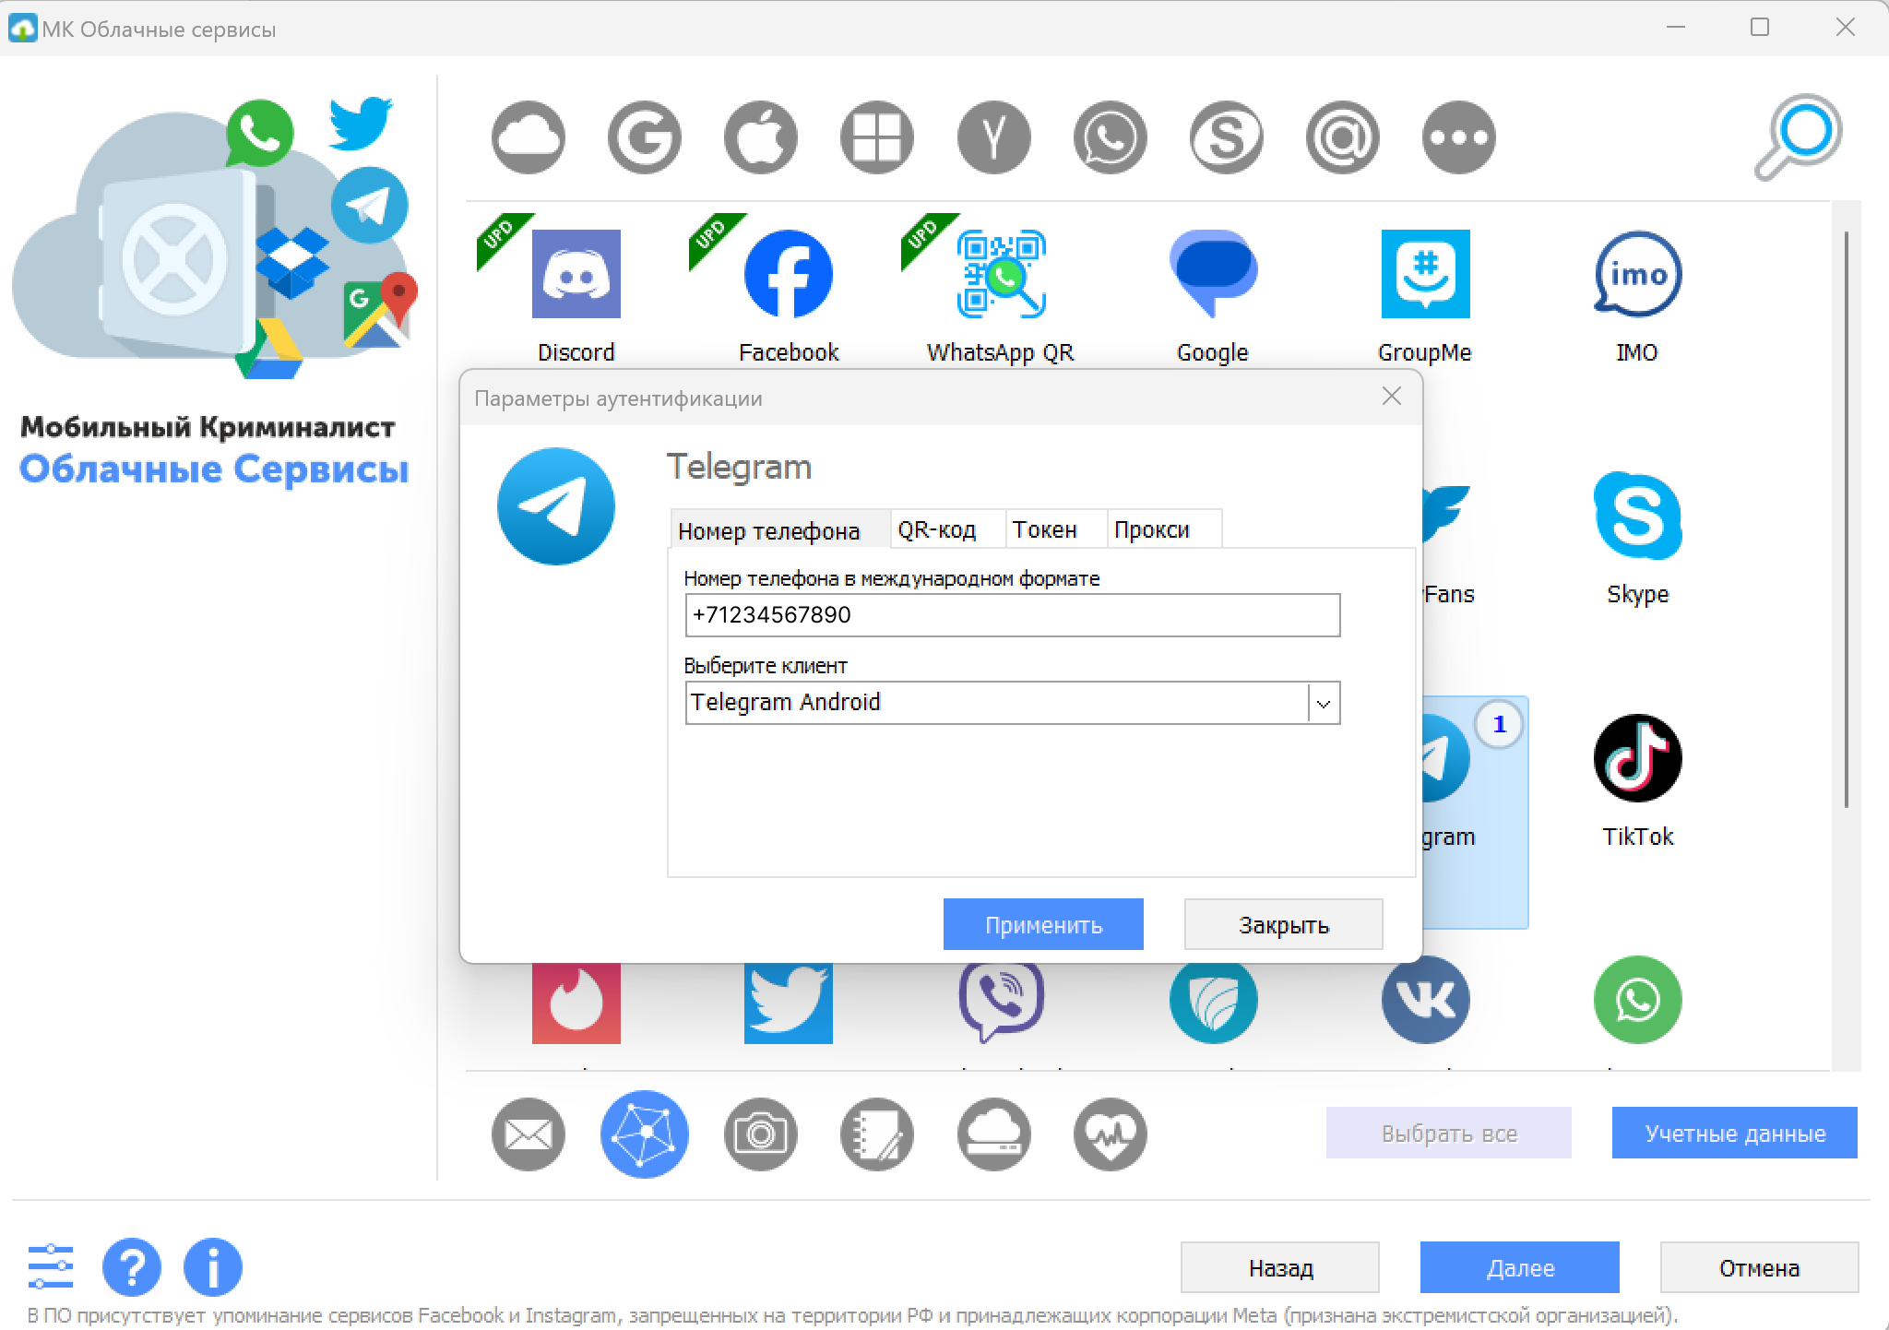The height and width of the screenshot is (1330, 1889).
Task: Select the Telegram tile with badge 1
Action: [1476, 812]
